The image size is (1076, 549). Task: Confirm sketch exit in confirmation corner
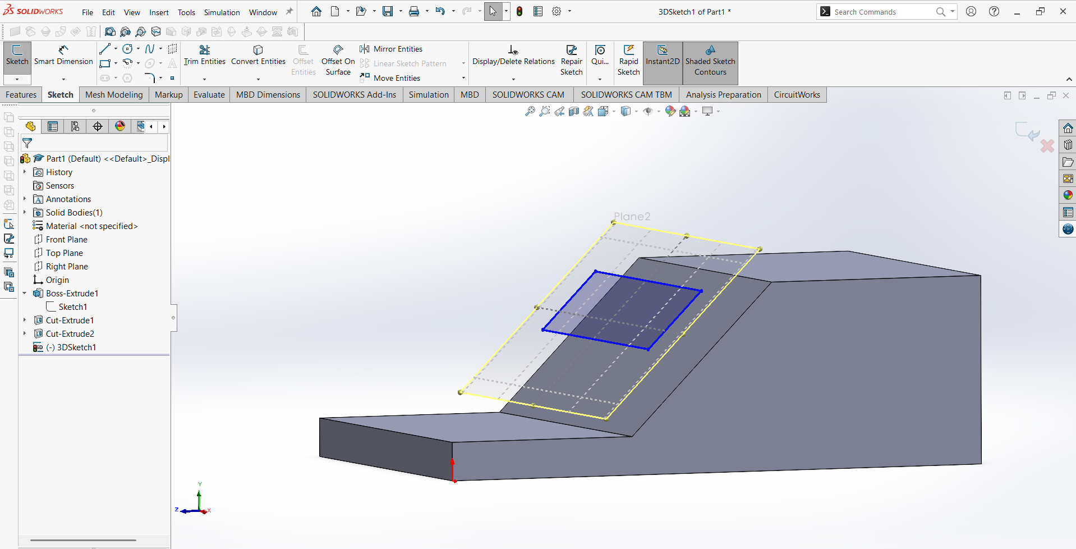tap(1027, 131)
